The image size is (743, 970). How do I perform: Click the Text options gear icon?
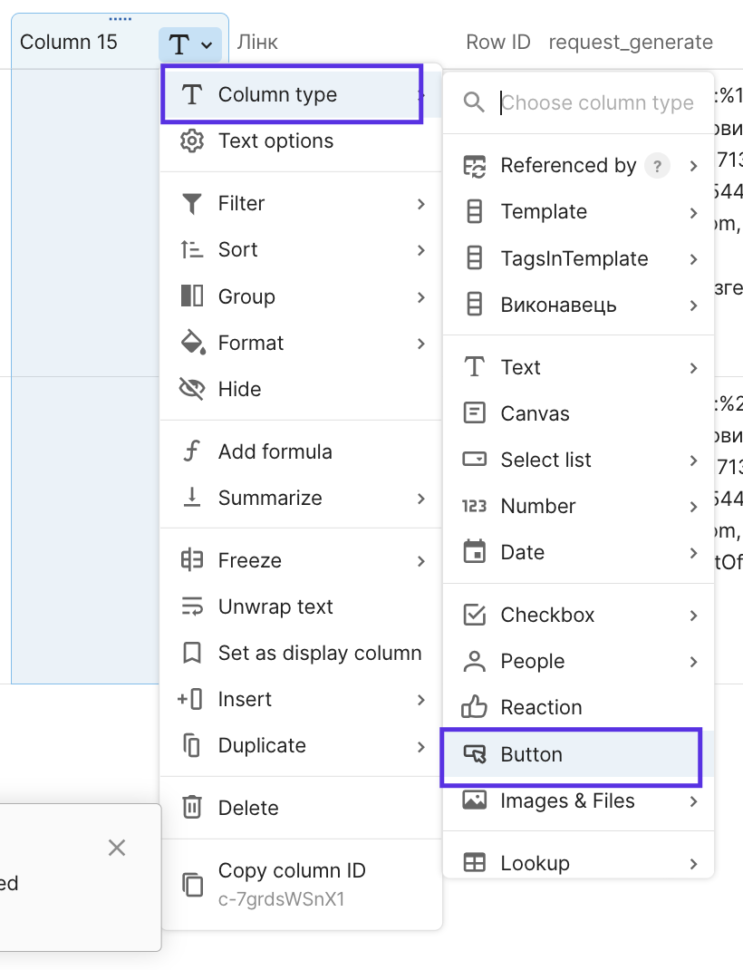click(x=192, y=141)
